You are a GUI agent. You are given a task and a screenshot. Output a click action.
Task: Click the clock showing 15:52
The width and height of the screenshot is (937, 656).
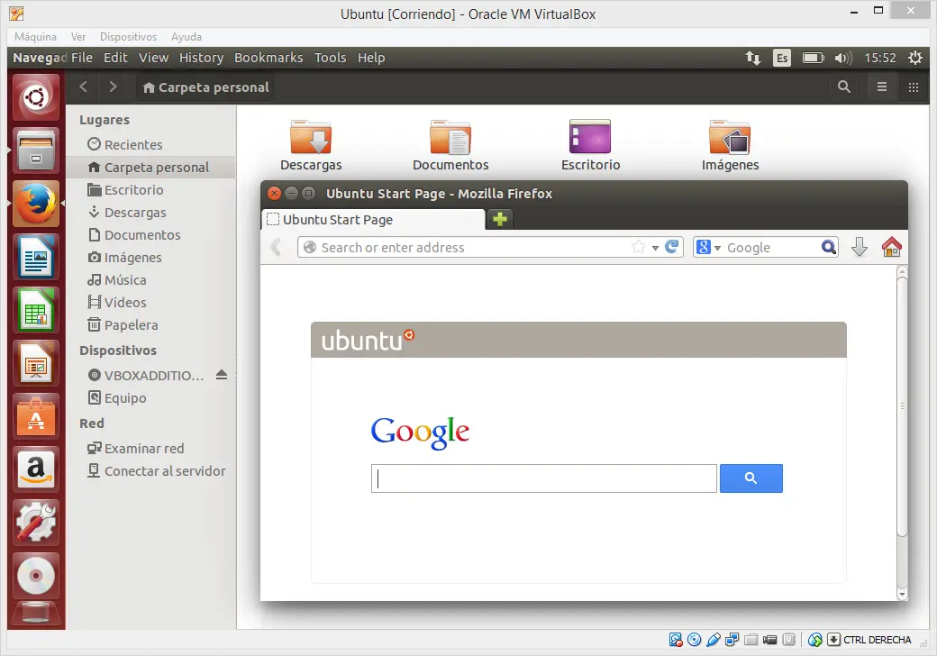pyautogui.click(x=880, y=58)
